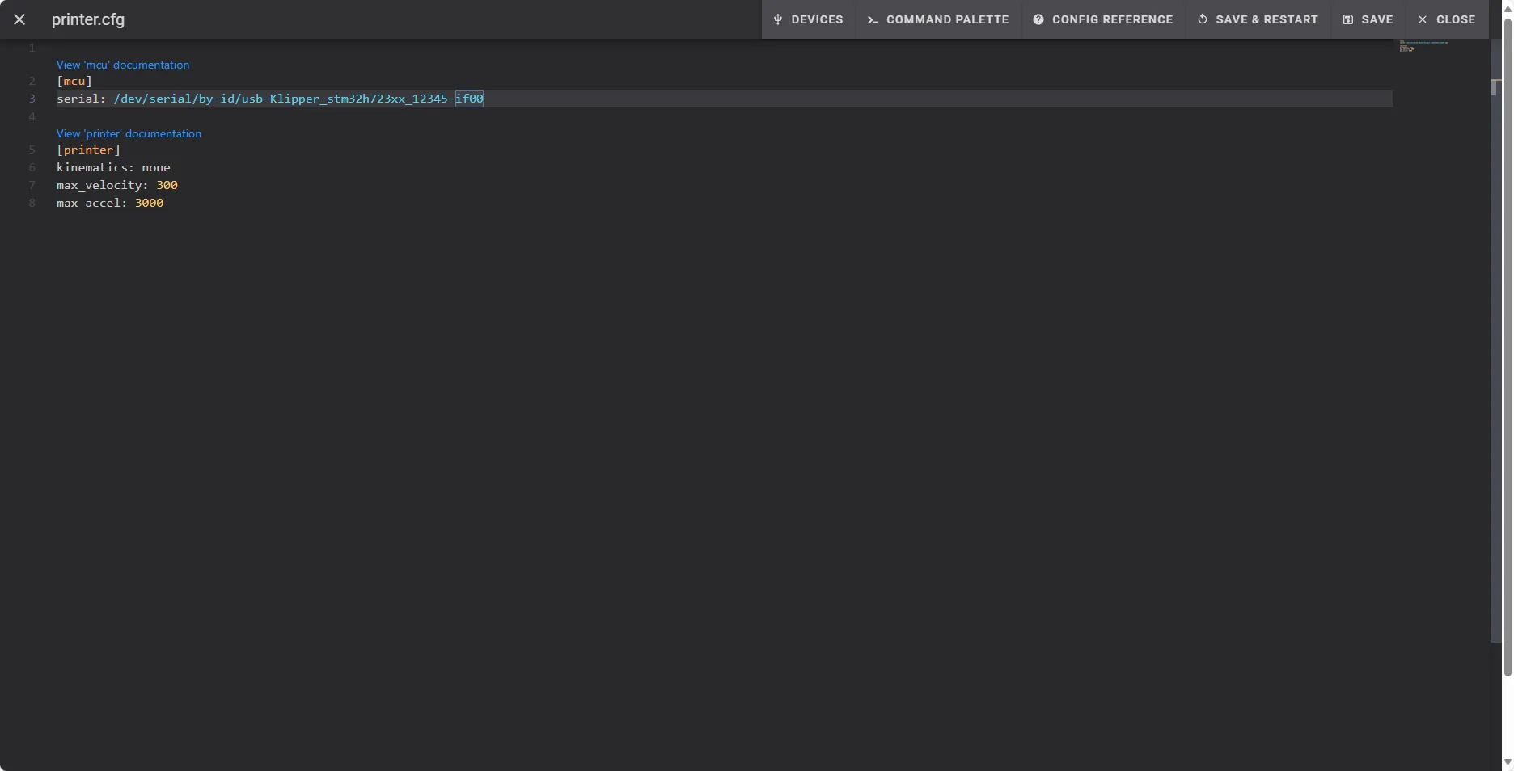This screenshot has width=1514, height=771.
Task: Click the page scrollbar up arrow
Action: click(1508, 8)
